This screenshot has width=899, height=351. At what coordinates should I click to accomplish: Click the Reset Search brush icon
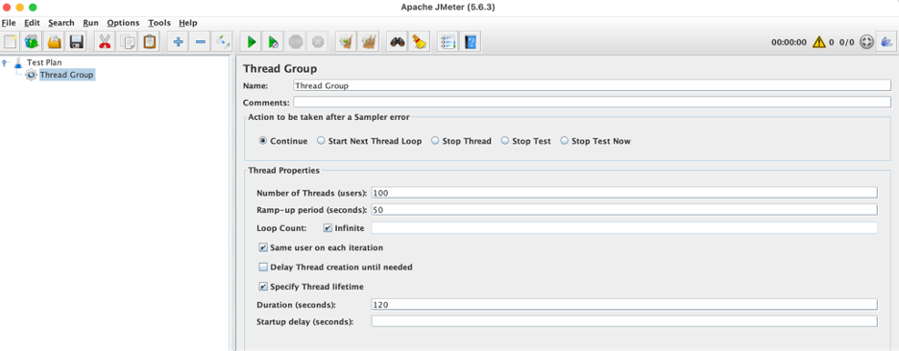pyautogui.click(x=419, y=42)
